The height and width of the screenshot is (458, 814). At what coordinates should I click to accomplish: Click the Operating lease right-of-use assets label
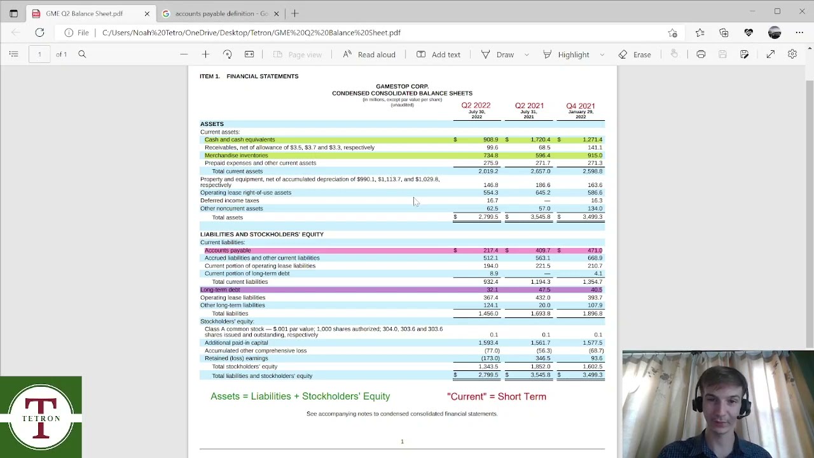pos(245,193)
